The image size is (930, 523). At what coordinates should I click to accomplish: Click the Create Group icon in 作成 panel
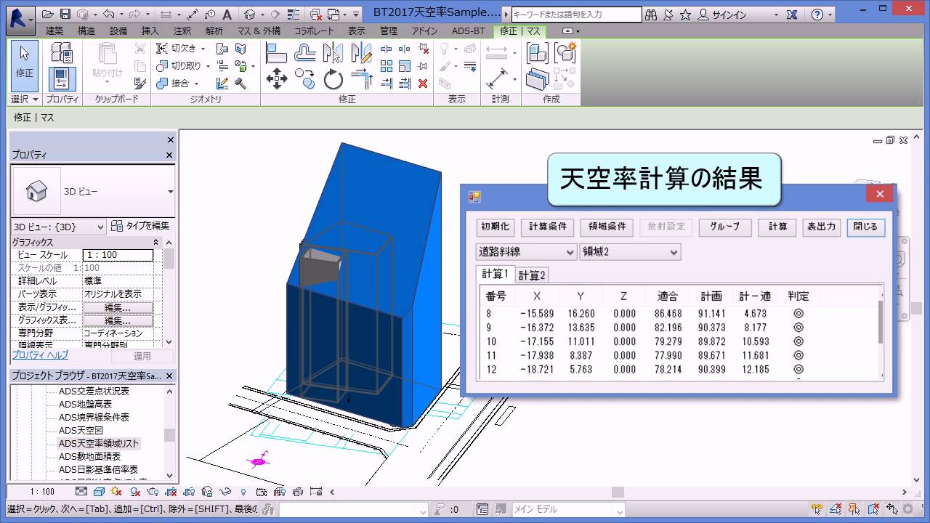[x=565, y=52]
